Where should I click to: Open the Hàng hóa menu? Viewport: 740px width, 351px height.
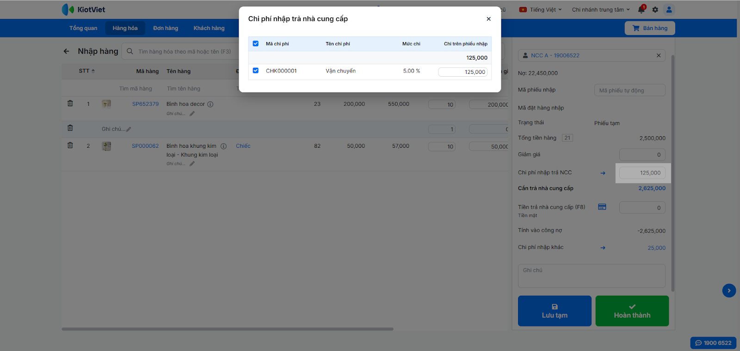click(125, 28)
